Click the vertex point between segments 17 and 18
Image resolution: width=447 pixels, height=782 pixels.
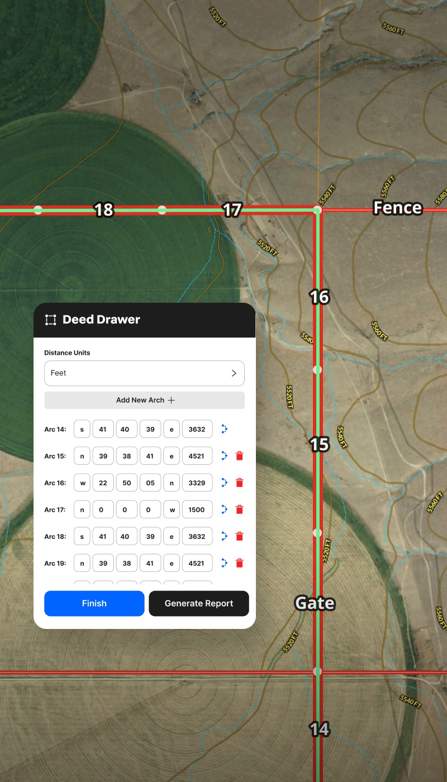162,210
